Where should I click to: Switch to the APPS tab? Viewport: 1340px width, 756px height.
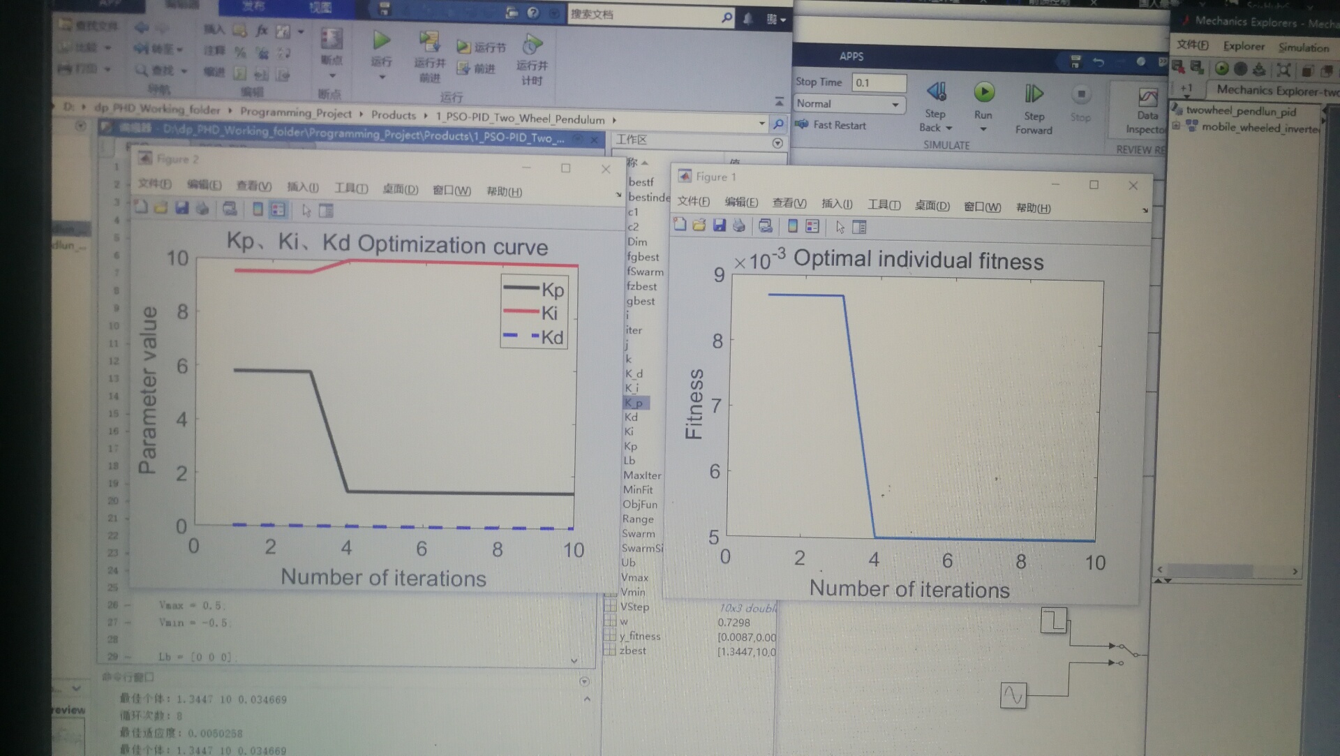pos(851,57)
